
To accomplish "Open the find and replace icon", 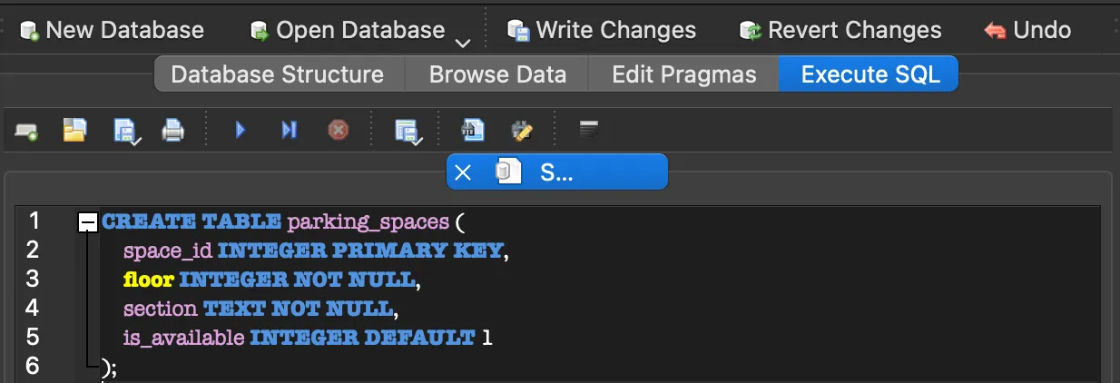I will coord(522,131).
